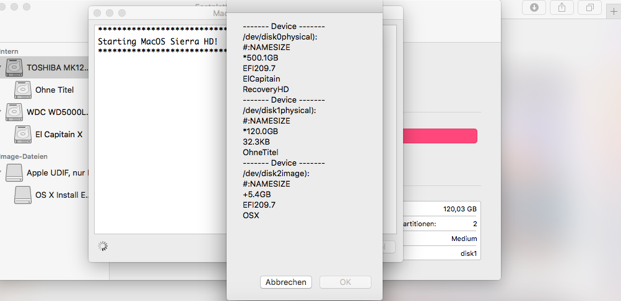Click the 120,03 GB capacity value
The width and height of the screenshot is (621, 301).
[460, 210]
